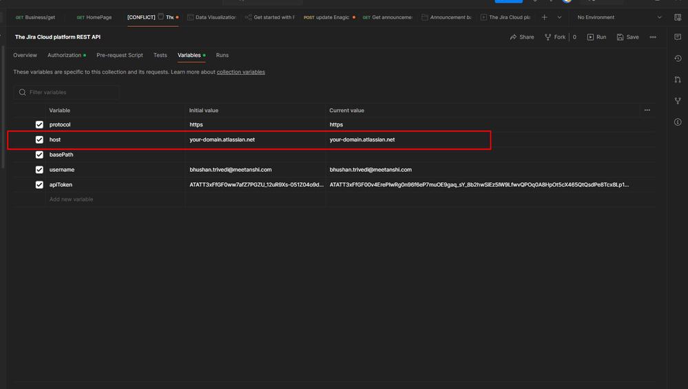Open the Data Visualization tab
Image resolution: width=688 pixels, height=389 pixels.
click(211, 17)
